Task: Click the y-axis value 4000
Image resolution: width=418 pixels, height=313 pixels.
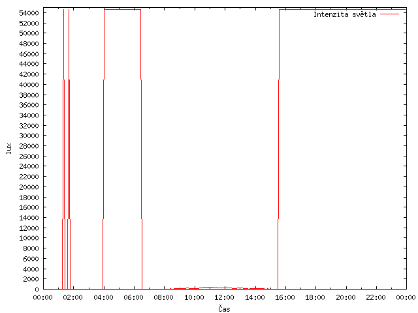Action: [31, 269]
